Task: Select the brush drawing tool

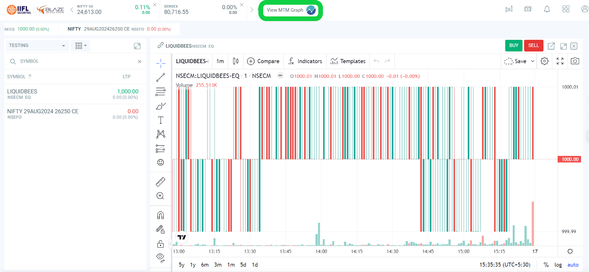Action: click(161, 106)
